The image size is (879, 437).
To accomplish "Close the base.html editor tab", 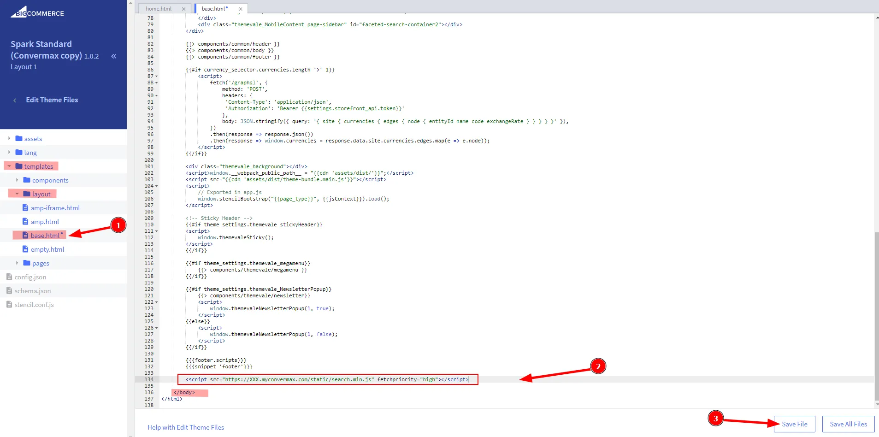I will [x=240, y=9].
